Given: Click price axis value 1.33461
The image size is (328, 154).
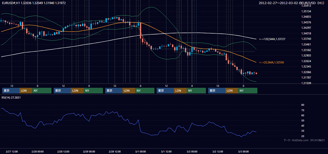Looking at the screenshot, I should pyautogui.click(x=306, y=44).
